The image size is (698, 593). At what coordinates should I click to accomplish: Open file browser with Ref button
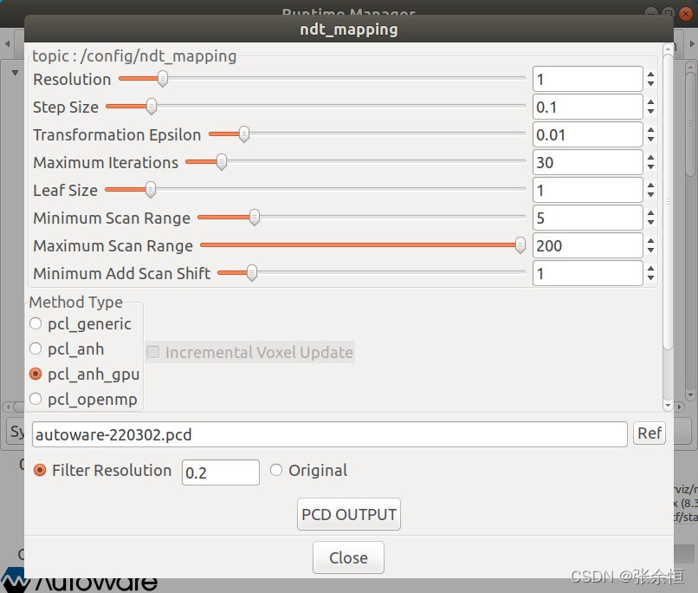(x=650, y=433)
